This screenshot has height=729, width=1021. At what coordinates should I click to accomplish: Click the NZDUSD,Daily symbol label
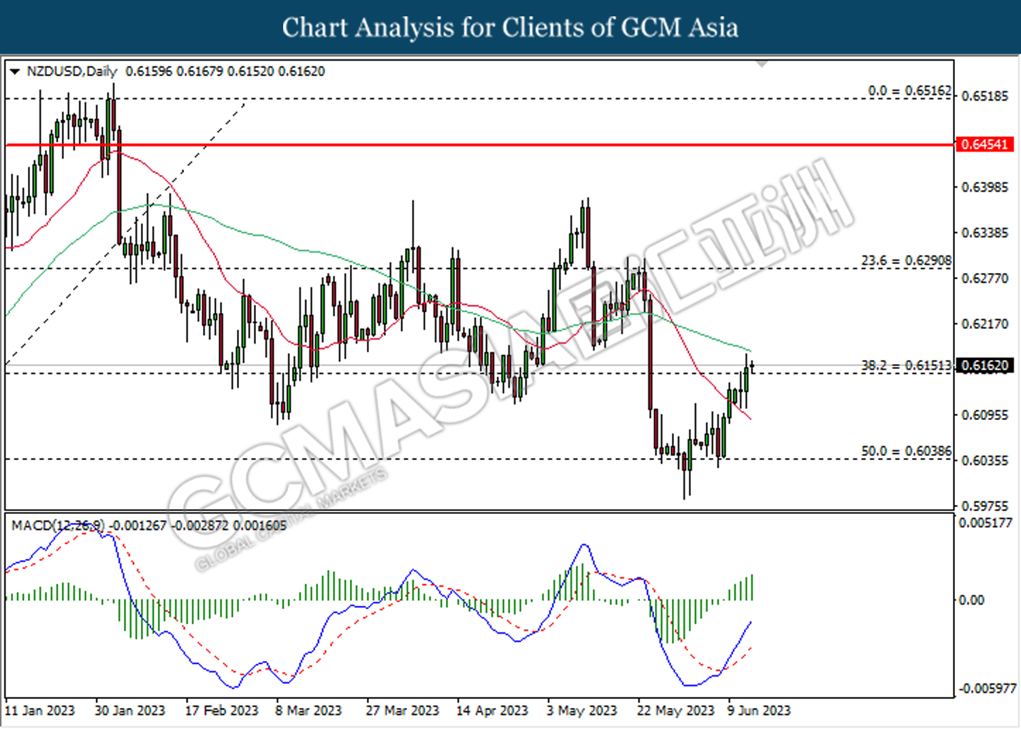71,71
